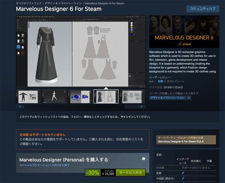Click 英語 interface support checkmark
The width and height of the screenshot is (225, 183).
[x=183, y=173]
